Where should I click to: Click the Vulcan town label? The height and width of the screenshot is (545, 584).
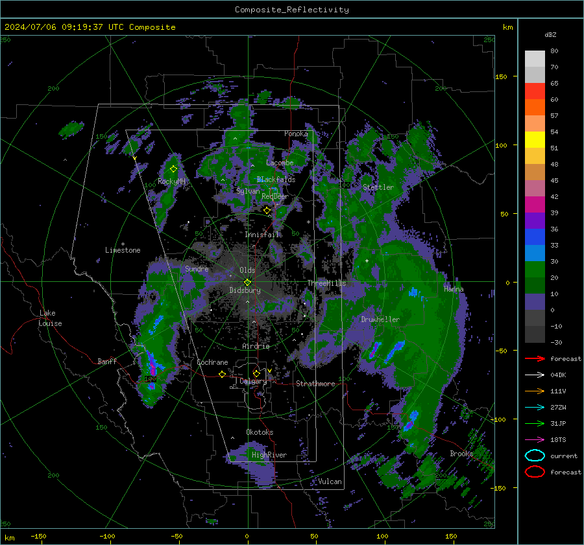pos(330,481)
